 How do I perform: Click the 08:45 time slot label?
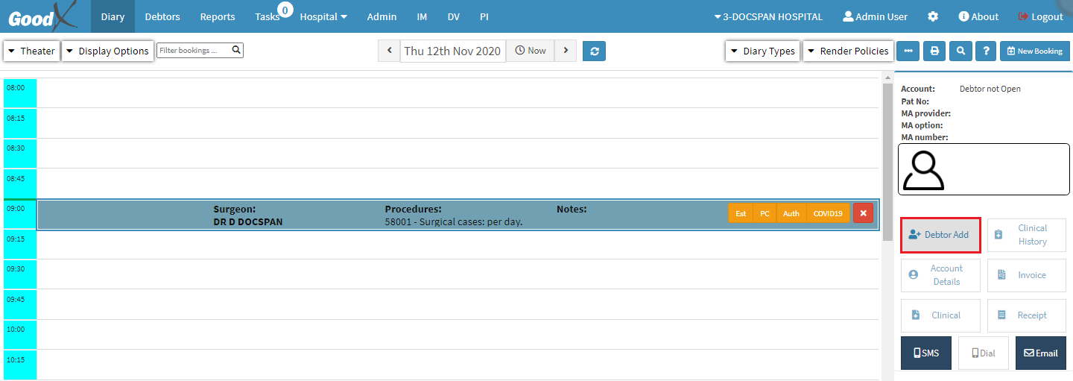coord(20,183)
